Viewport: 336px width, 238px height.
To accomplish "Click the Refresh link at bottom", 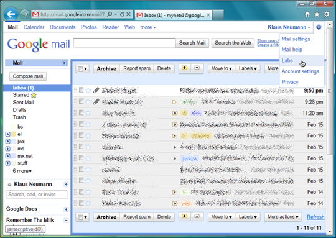I will (315, 217).
